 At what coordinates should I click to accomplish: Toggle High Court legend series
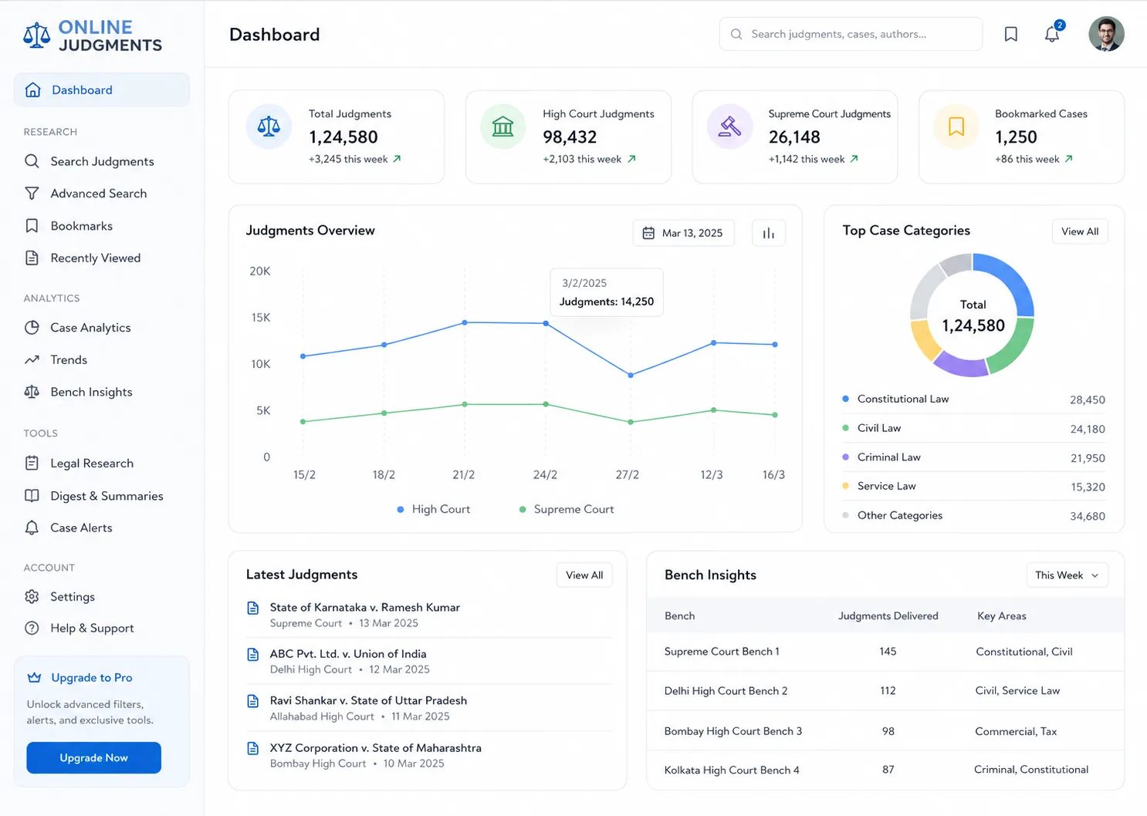click(x=433, y=510)
